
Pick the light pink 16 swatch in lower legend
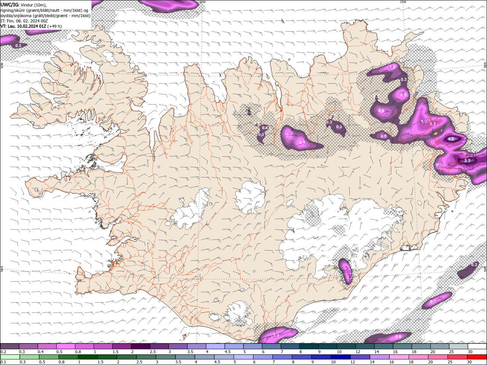(399, 357)
